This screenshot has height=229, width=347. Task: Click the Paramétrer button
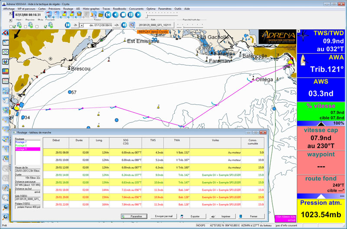tap(134, 216)
